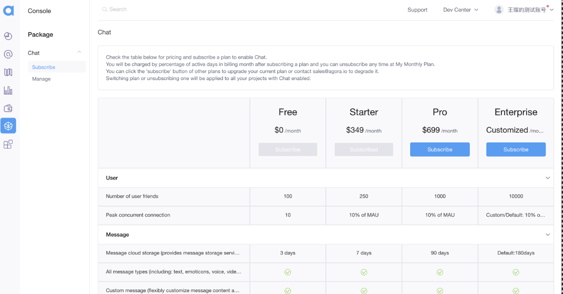Click the Message section heading
This screenshot has height=294, width=563.
[117, 234]
